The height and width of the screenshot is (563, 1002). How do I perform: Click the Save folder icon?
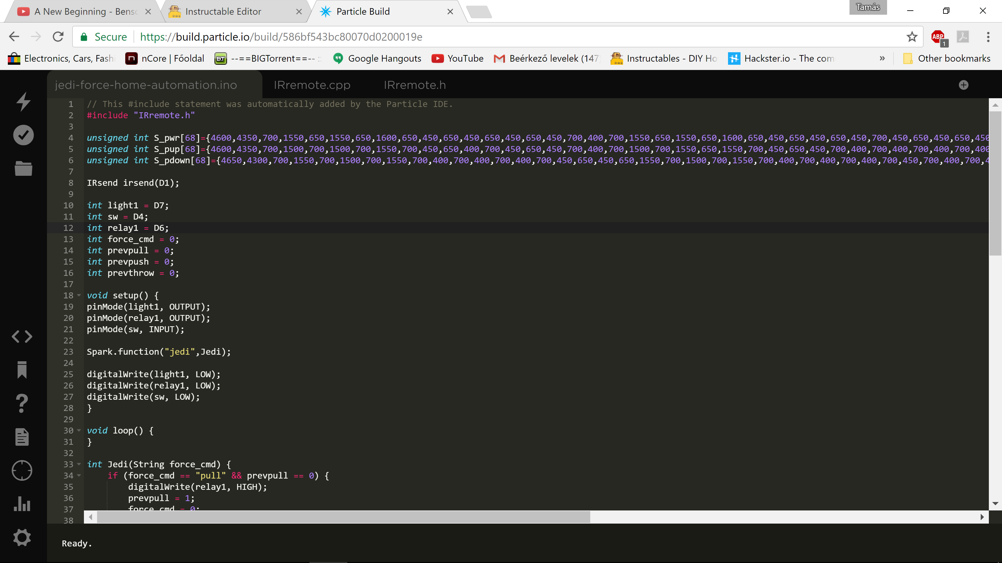pyautogui.click(x=23, y=169)
